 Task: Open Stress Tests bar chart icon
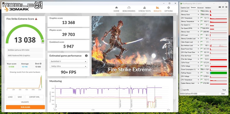144,8
